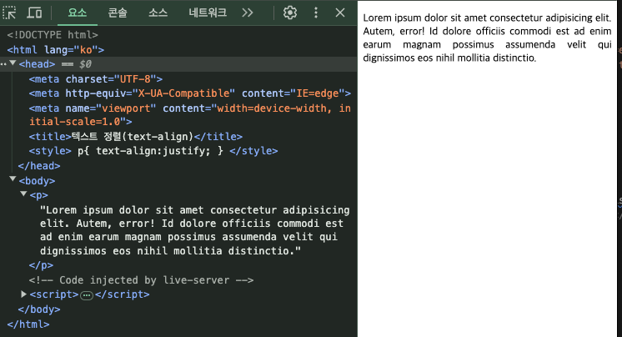Open the three-dot DevTools menu
The width and height of the screenshot is (622, 337).
pyautogui.click(x=316, y=13)
